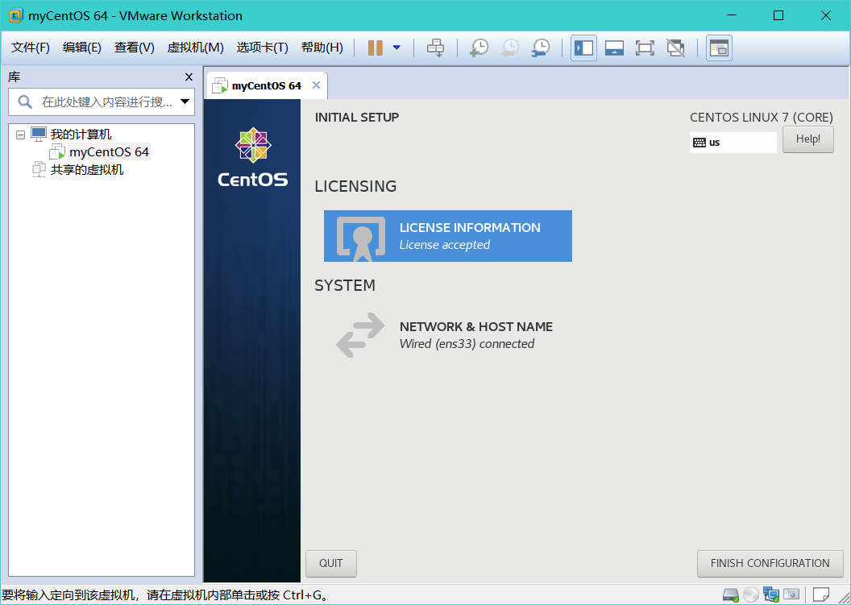Click FINISH CONFIGURATION button

click(770, 564)
